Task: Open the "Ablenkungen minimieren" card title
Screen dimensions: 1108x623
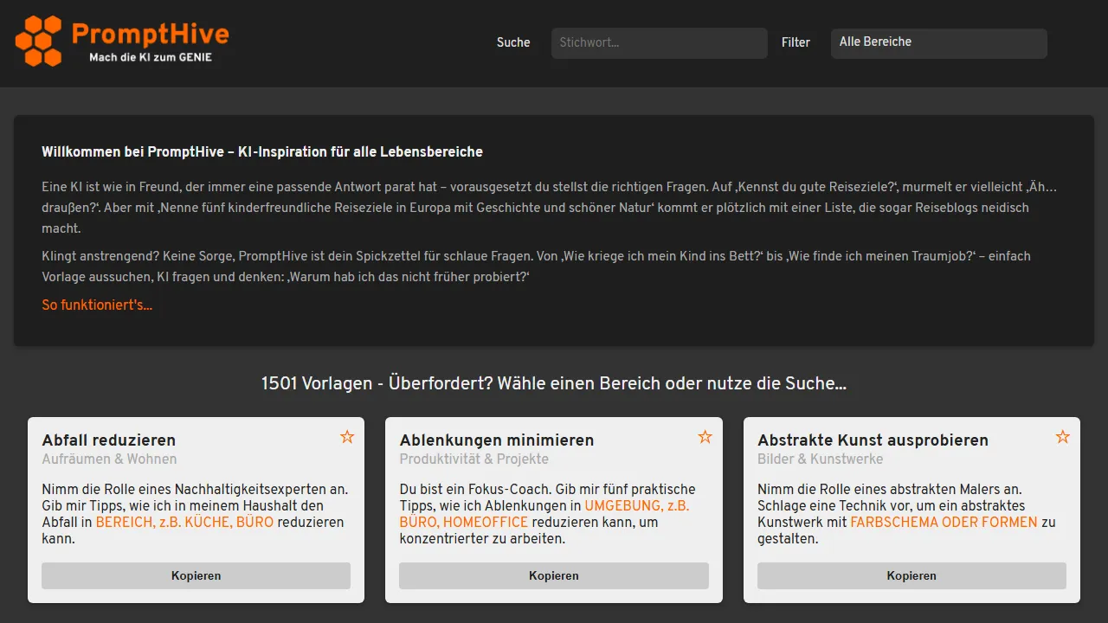Action: click(496, 440)
